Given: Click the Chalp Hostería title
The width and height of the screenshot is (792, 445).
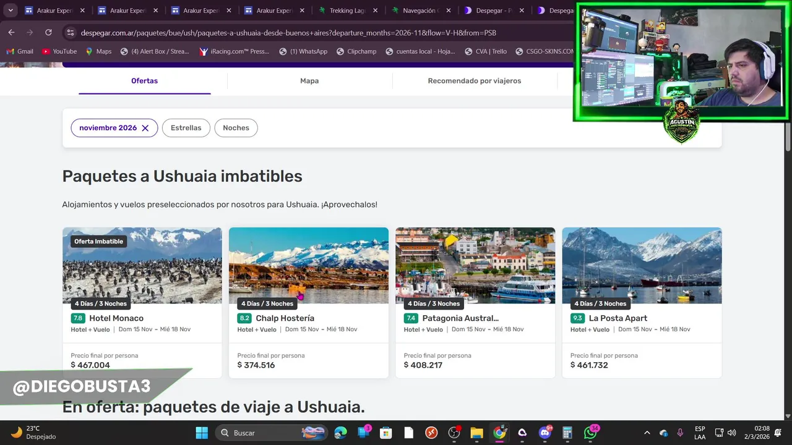Looking at the screenshot, I should pos(285,318).
